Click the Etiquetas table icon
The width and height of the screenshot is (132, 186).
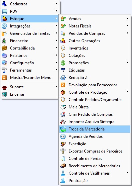(63, 70)
